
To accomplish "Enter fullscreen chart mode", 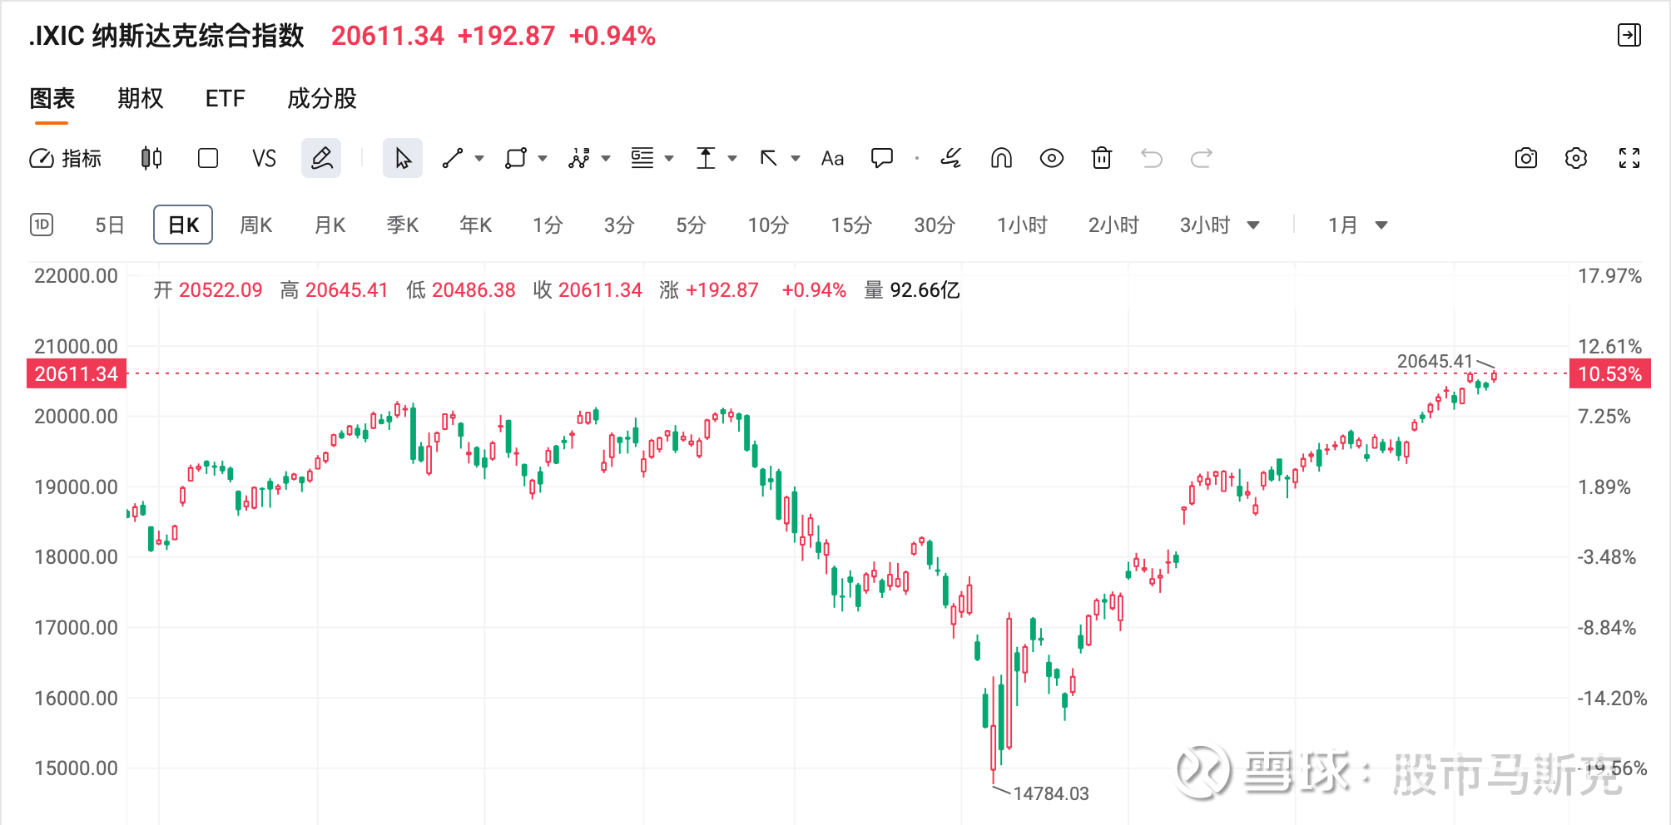I will click(x=1629, y=158).
